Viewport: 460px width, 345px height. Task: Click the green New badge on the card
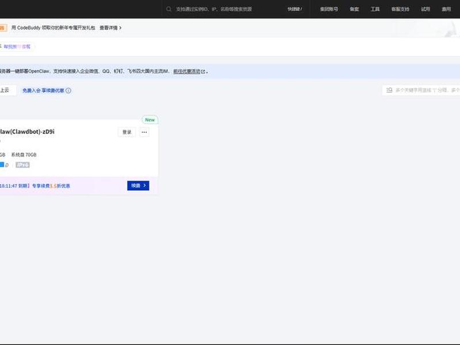click(x=150, y=120)
